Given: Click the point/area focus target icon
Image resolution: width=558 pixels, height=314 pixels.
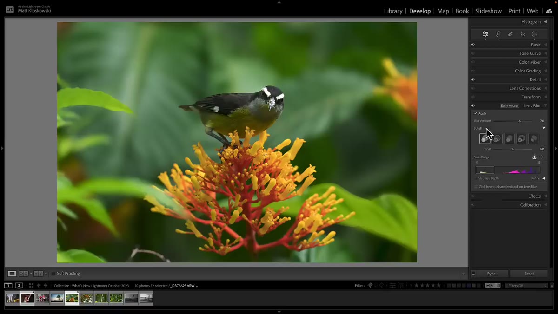Looking at the screenshot, I should [x=541, y=157].
